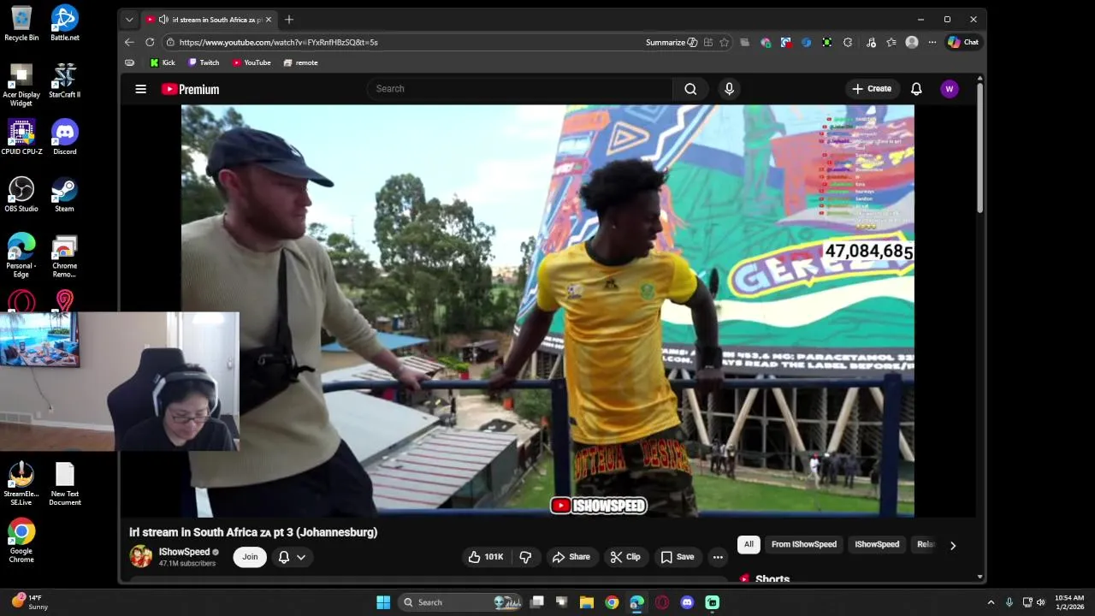Like the video with thumbs up

point(486,557)
